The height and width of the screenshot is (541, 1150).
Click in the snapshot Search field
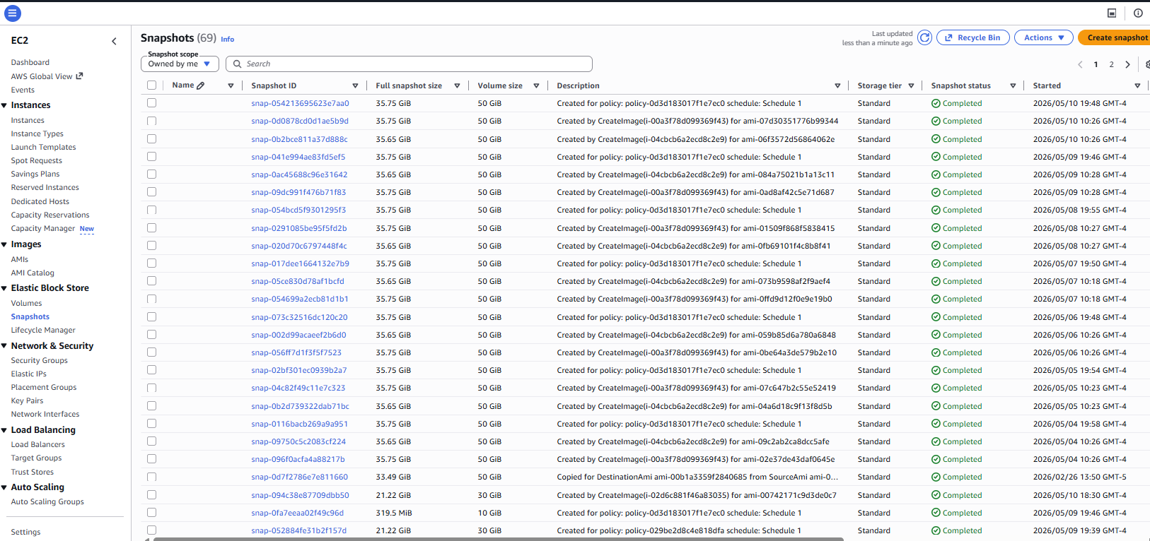click(x=409, y=64)
